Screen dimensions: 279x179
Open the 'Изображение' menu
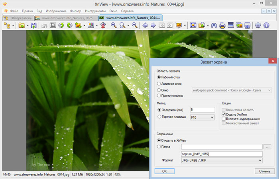tap(56, 11)
